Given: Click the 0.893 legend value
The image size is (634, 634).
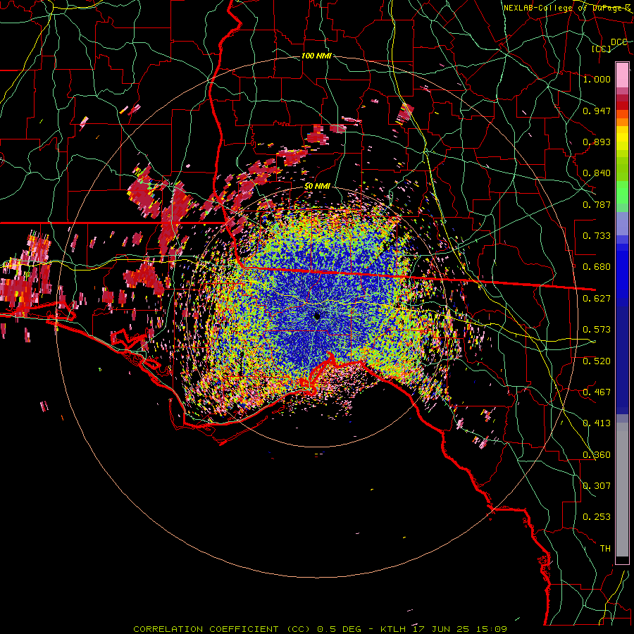Looking at the screenshot, I should point(597,142).
